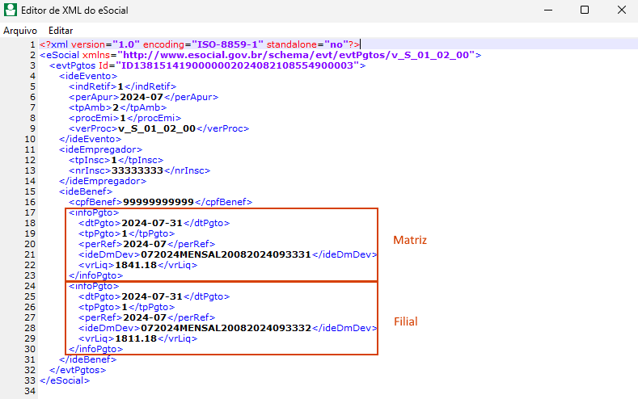Click the red Matriz annotation label

(x=409, y=241)
